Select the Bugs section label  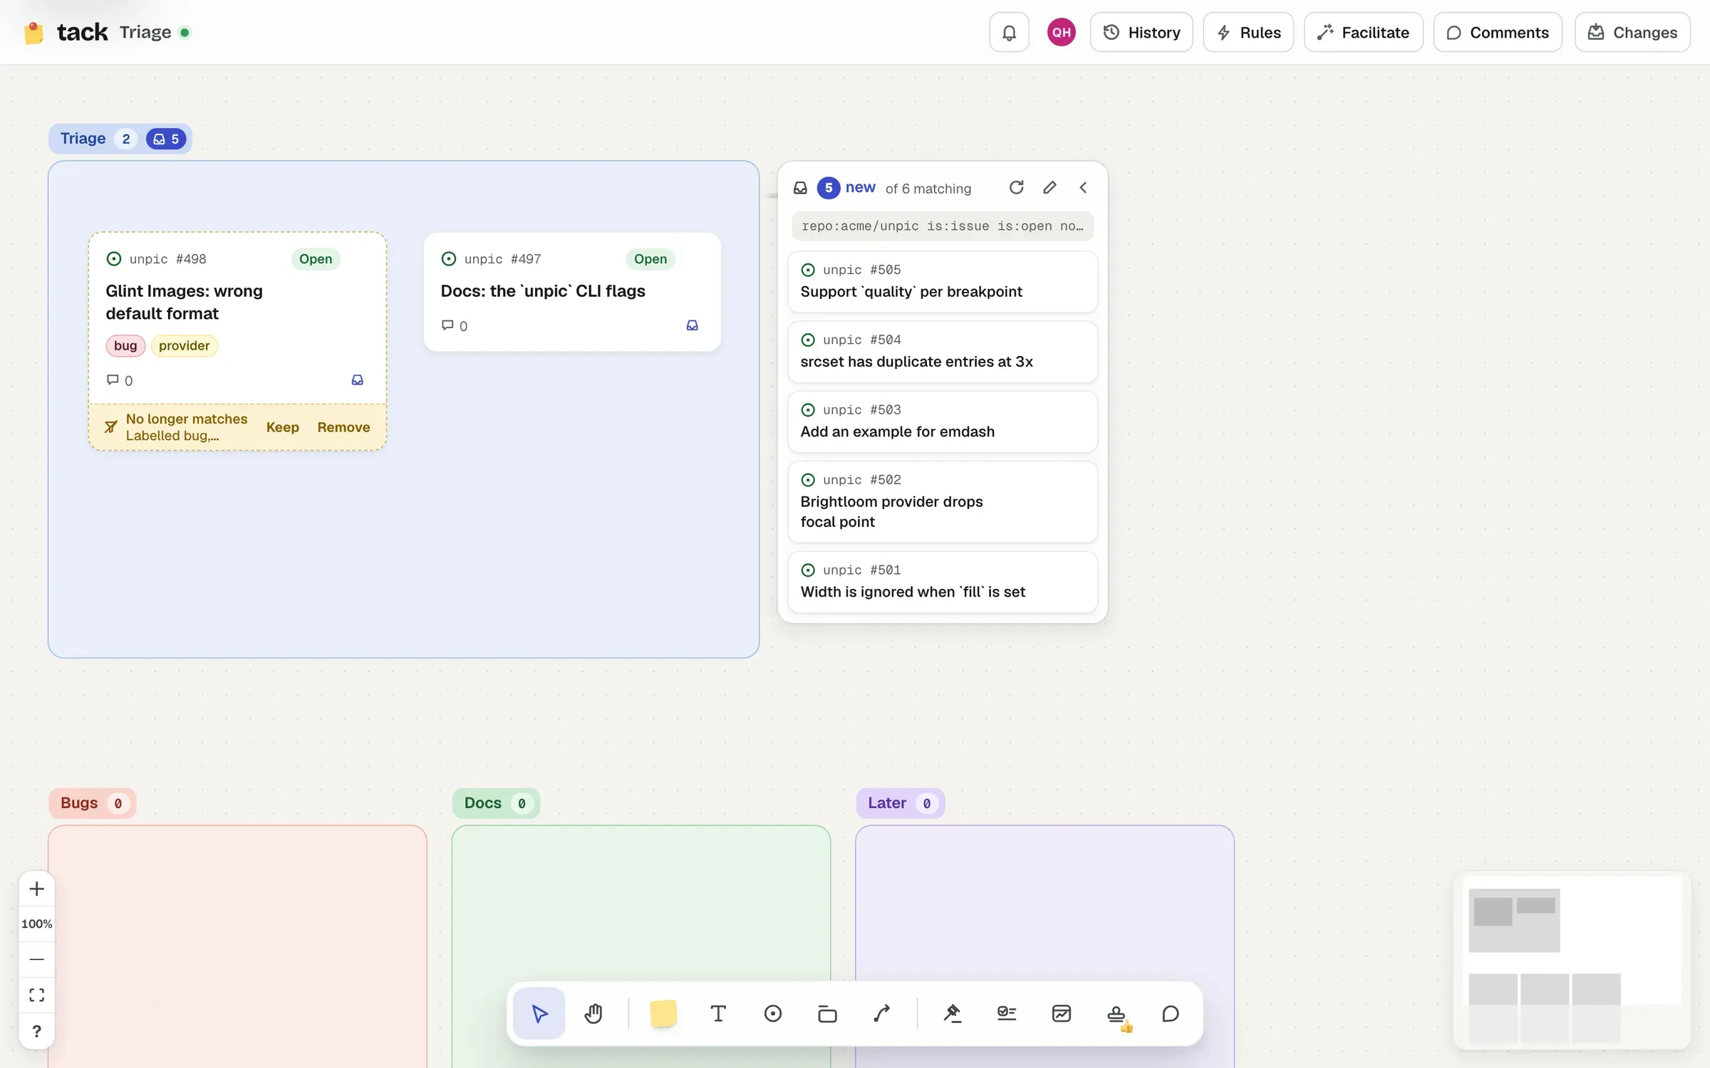coord(92,803)
